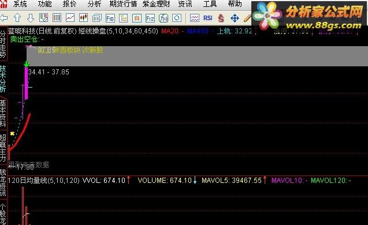Click the F12 toolbar icon
This screenshot has width=368, height=225.
[150, 18]
